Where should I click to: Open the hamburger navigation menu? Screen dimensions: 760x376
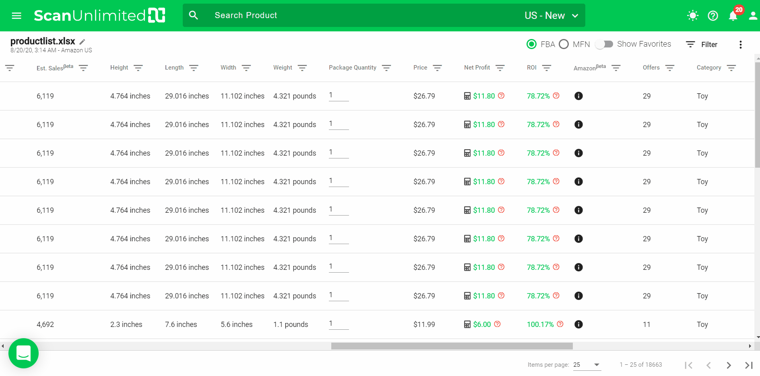[17, 16]
